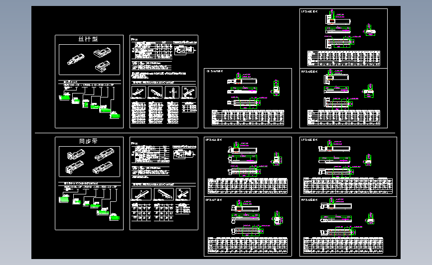This screenshot has width=432, height=265.
Task: Select the DP title label in bottom middle panel
Action: (214, 200)
